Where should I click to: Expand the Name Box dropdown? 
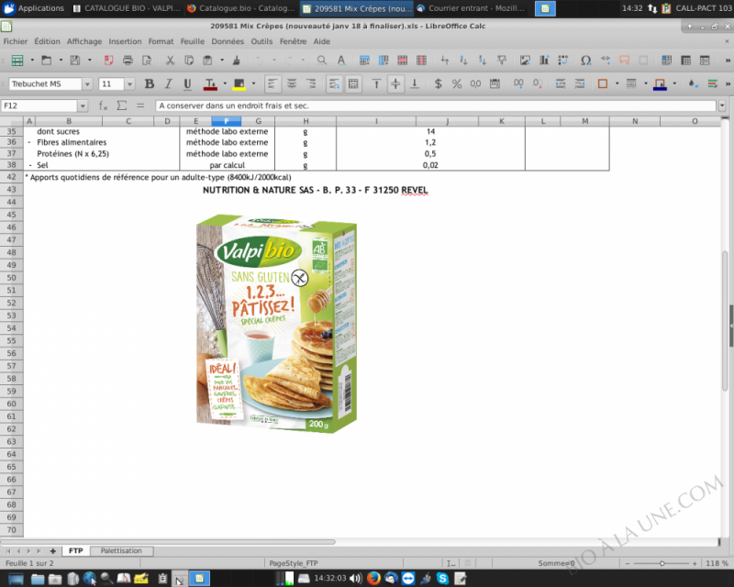pos(83,105)
